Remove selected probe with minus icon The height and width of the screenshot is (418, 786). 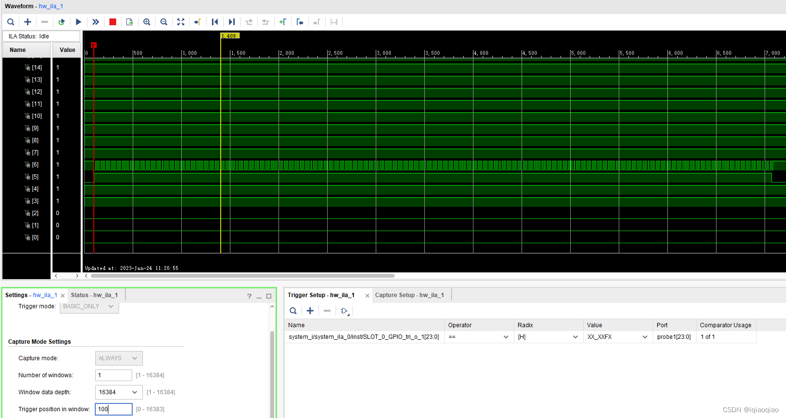pyautogui.click(x=45, y=22)
